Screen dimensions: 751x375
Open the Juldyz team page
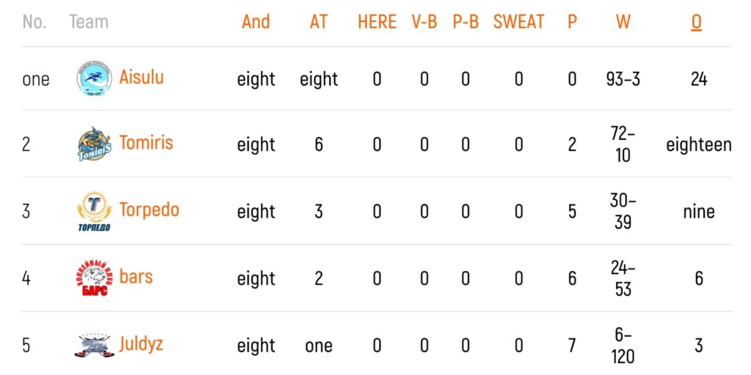pyautogui.click(x=141, y=345)
